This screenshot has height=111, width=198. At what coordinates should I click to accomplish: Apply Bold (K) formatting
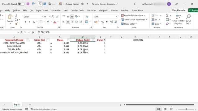tap(25, 22)
